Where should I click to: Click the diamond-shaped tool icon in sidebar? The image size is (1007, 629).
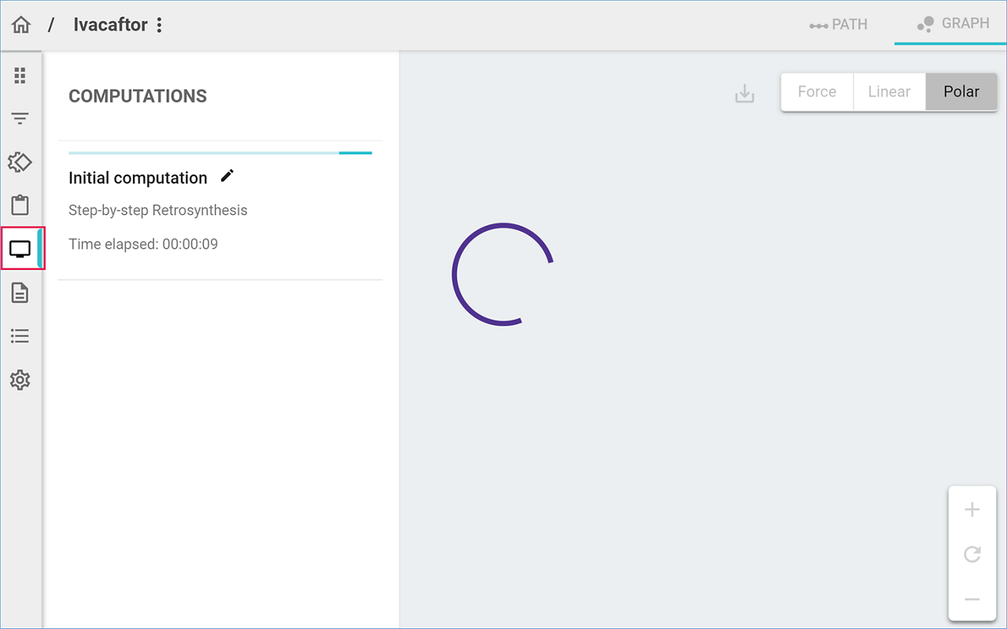click(20, 162)
